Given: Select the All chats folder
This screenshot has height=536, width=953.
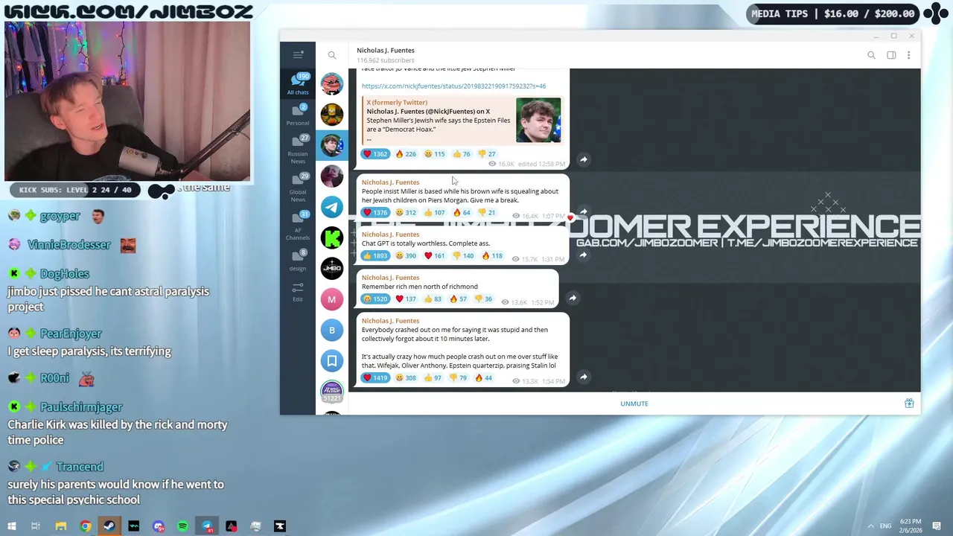Looking at the screenshot, I should [298, 83].
